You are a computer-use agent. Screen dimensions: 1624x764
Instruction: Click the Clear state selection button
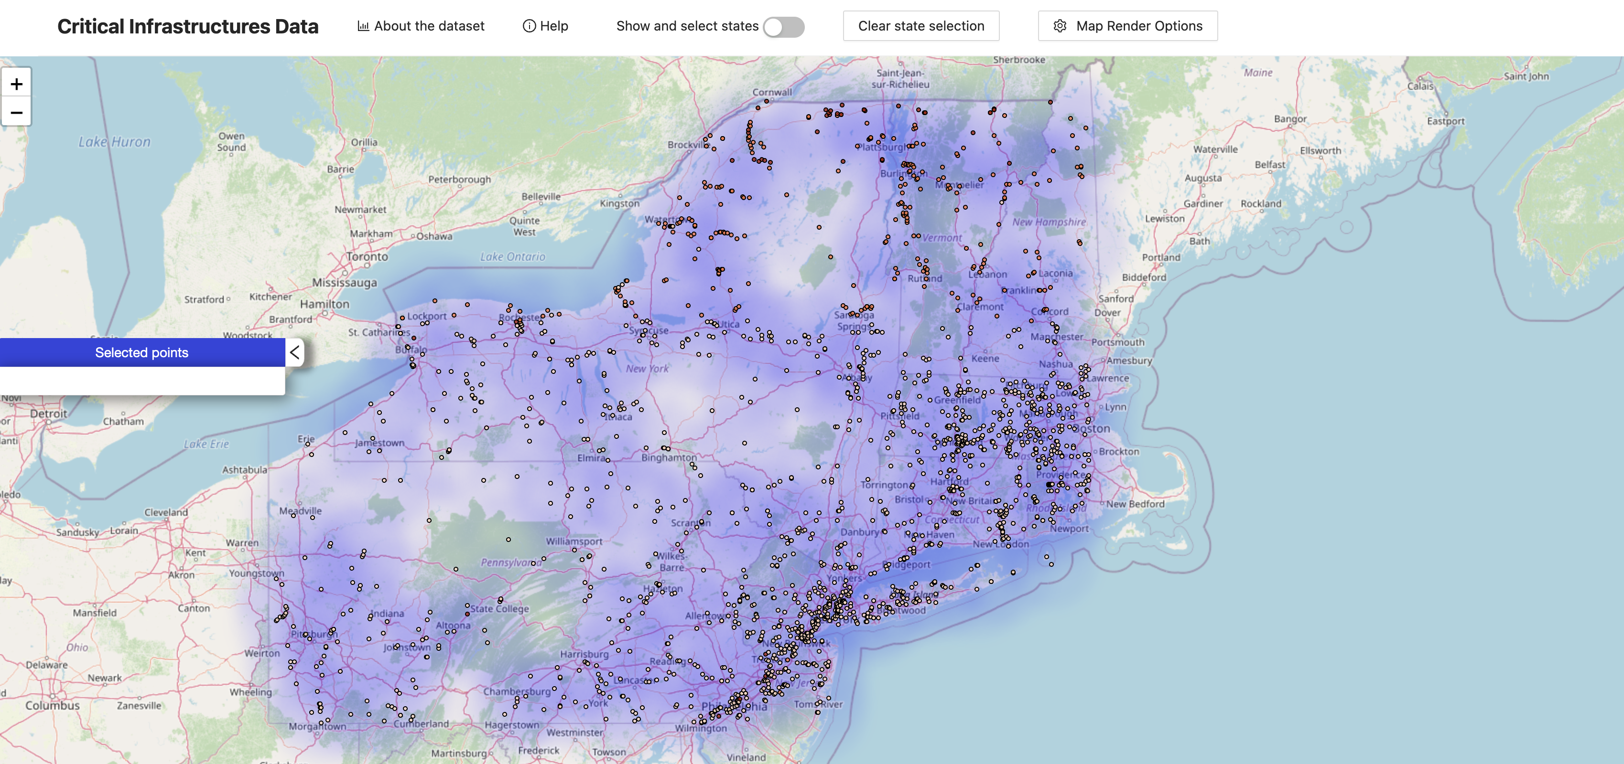(x=920, y=26)
